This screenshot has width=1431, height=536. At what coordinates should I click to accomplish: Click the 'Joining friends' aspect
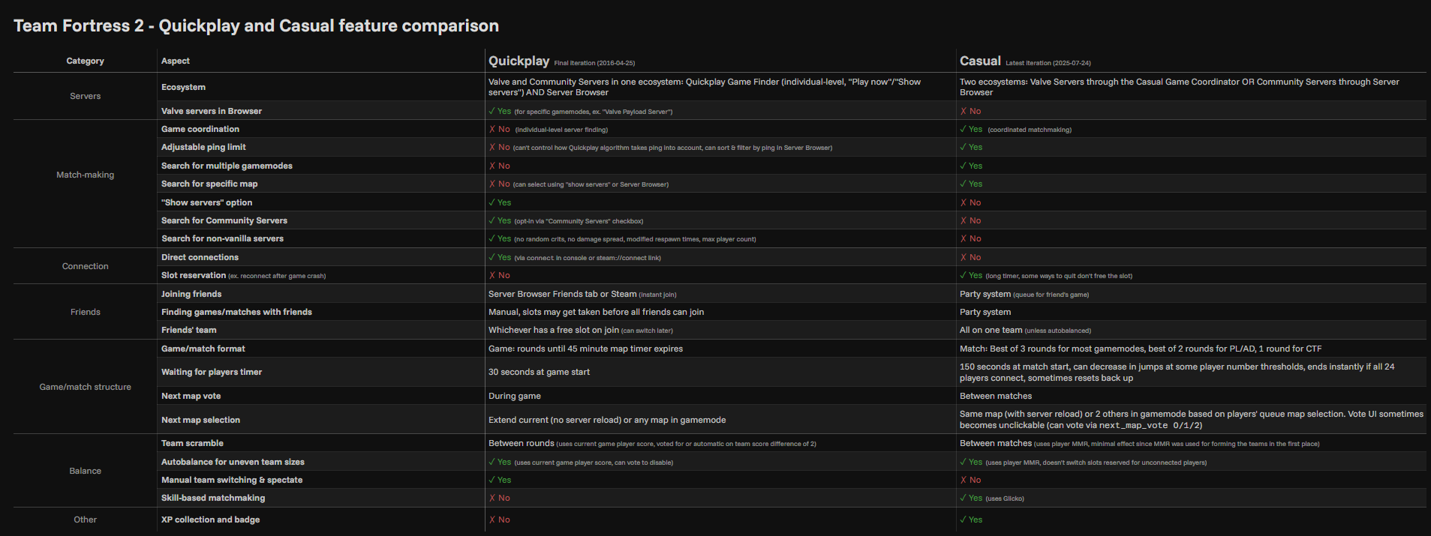pyautogui.click(x=191, y=294)
